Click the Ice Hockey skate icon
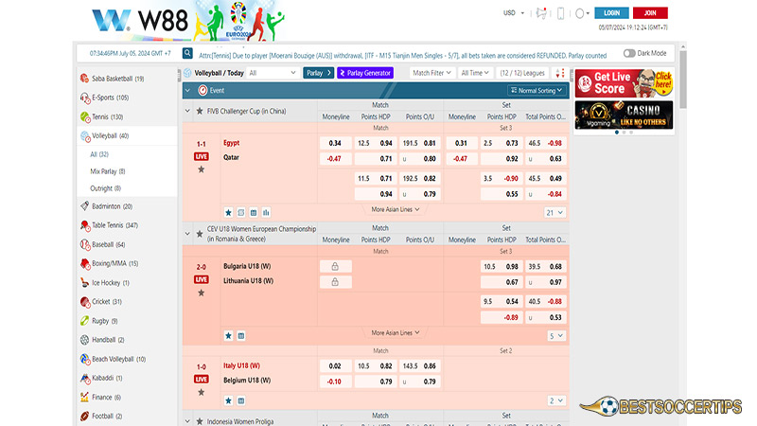The height and width of the screenshot is (426, 757). point(84,282)
